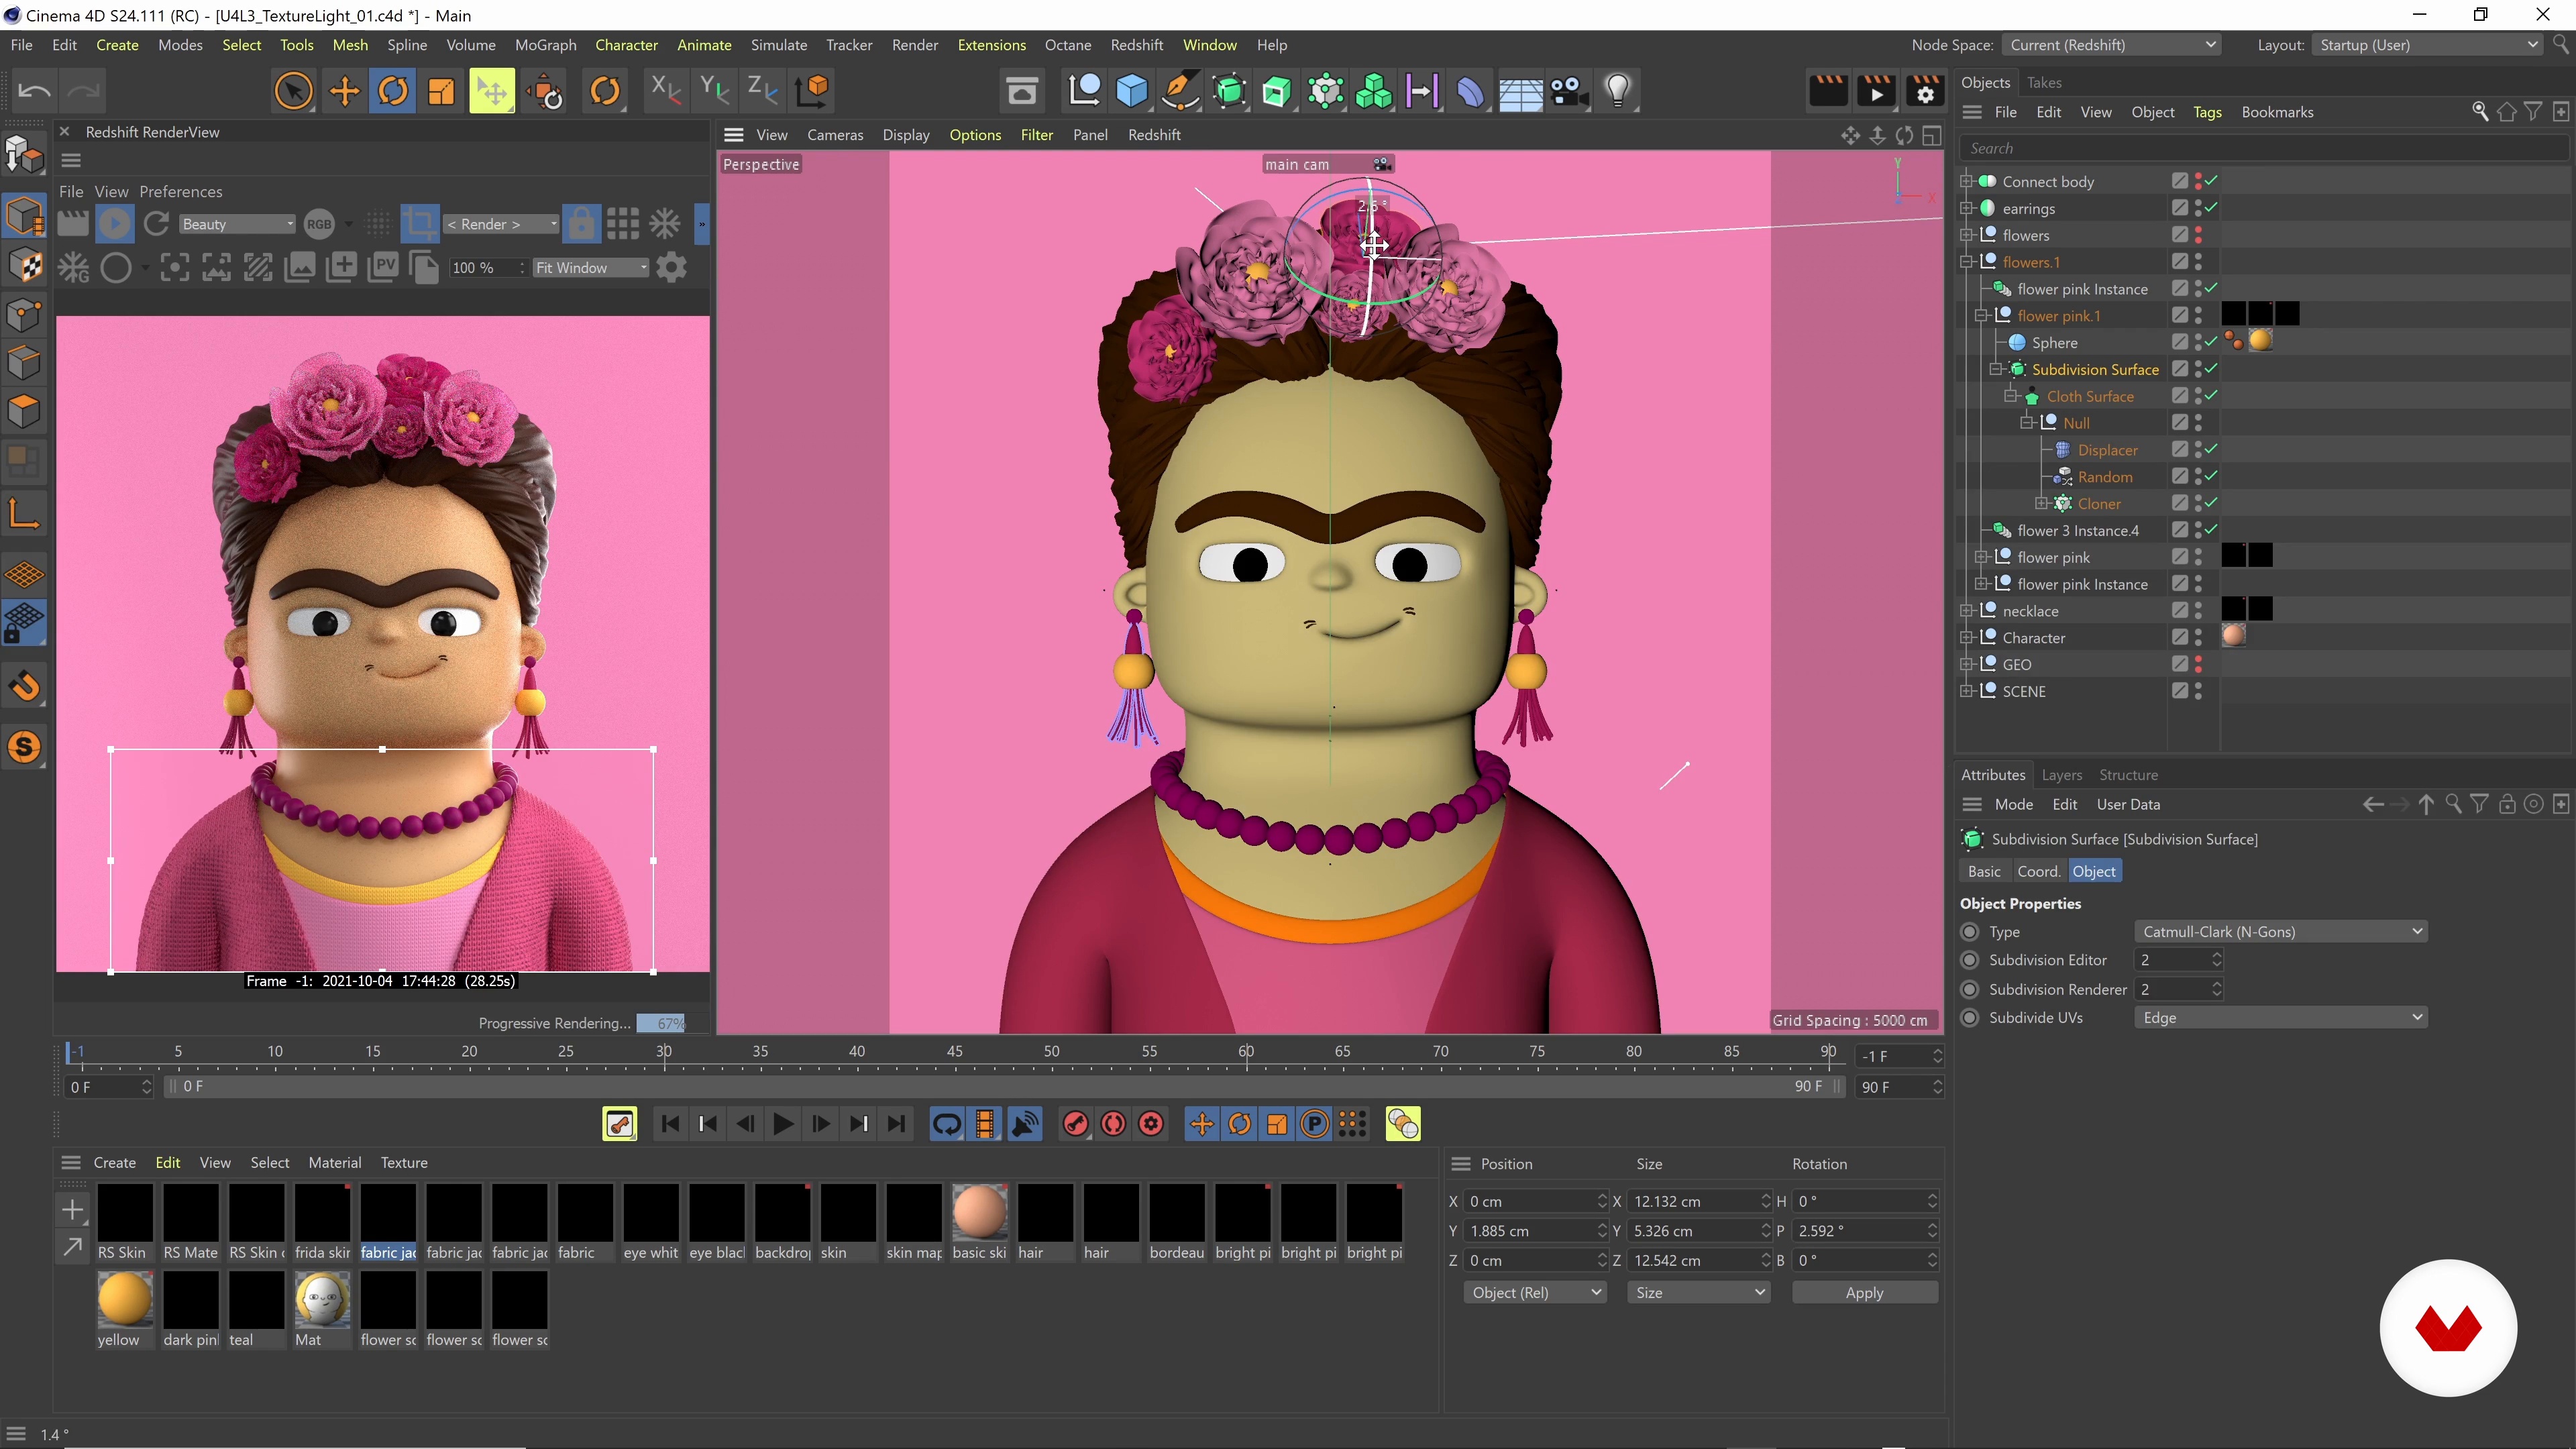
Task: Toggle the Y axis lock icon
Action: pyautogui.click(x=714, y=90)
